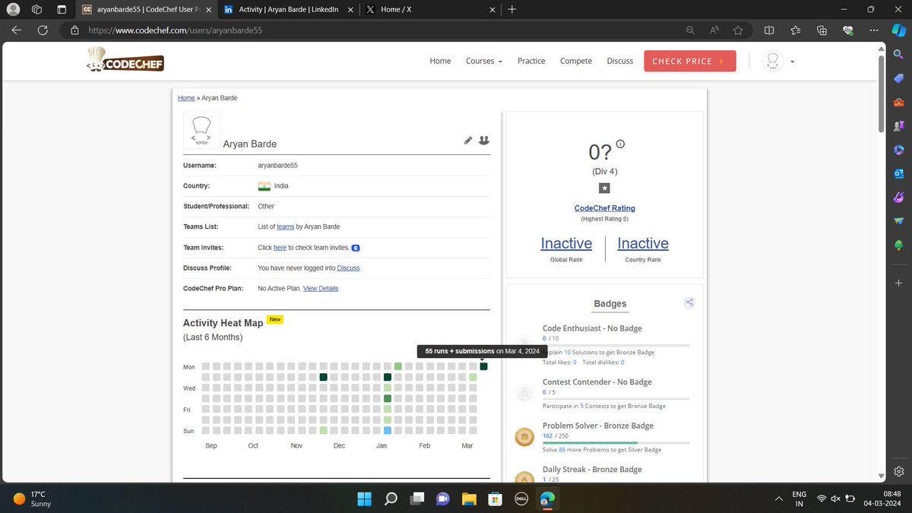Click the zoom magnifier in address bar
Screen dimensions: 912x513
690,30
